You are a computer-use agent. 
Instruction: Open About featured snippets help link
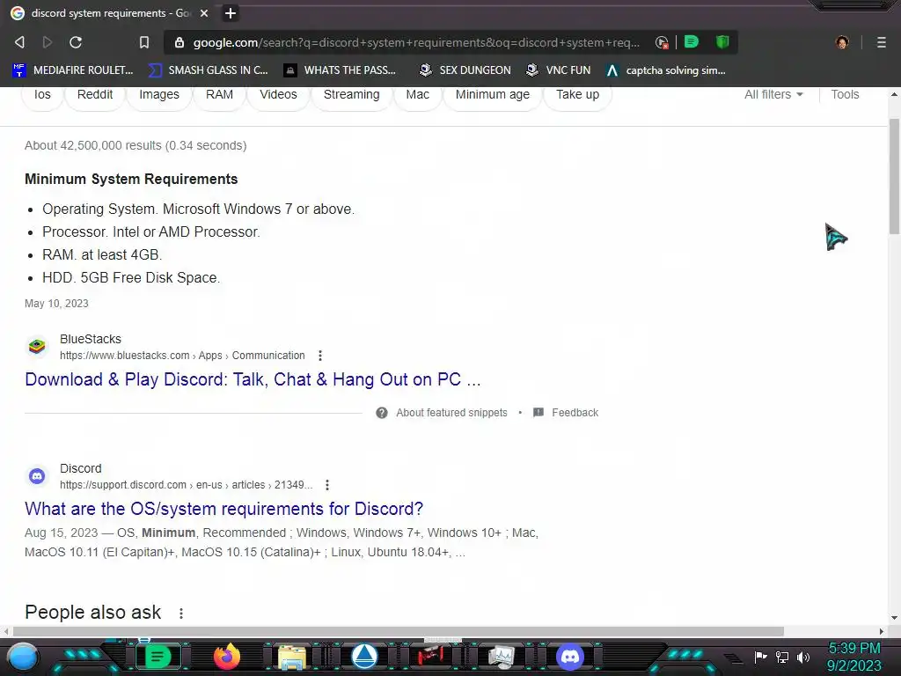point(451,413)
